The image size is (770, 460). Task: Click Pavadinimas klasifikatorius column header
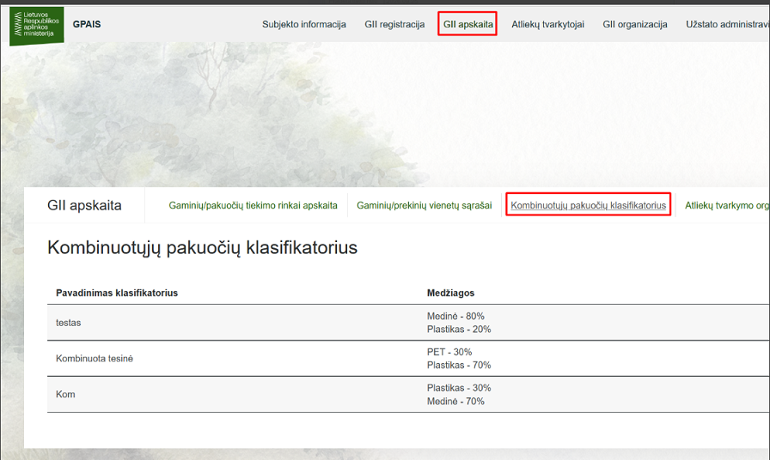tap(117, 294)
